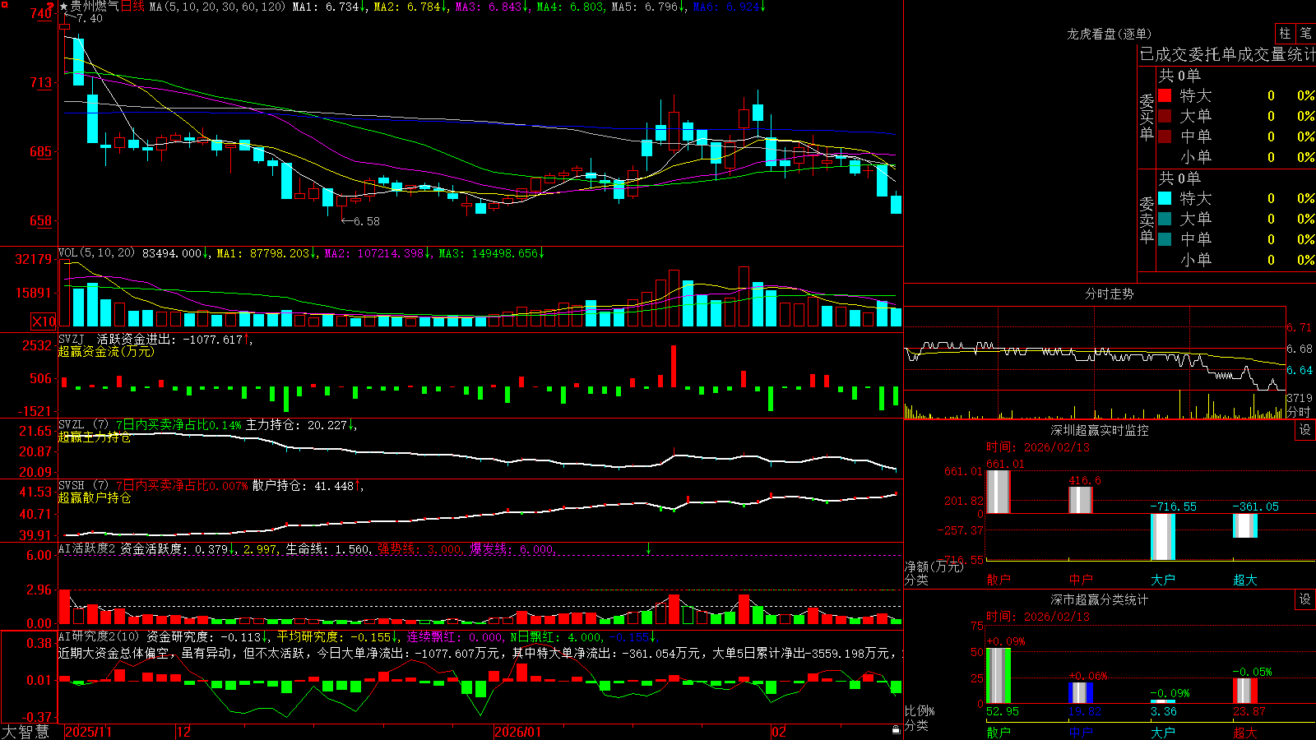This screenshot has height=740, width=1316.
Task: Click the 超赢主力持仓 label
Action: [x=95, y=437]
